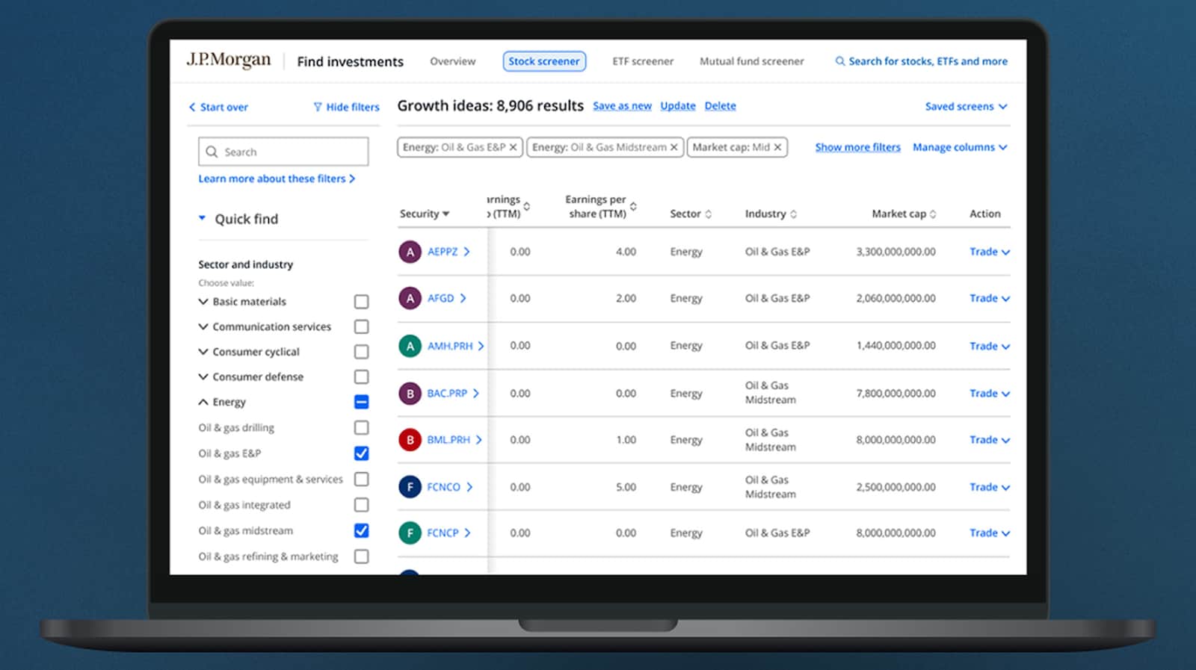Viewport: 1196px width, 670px height.
Task: Open the Mutual fund screener tab
Action: coord(751,61)
